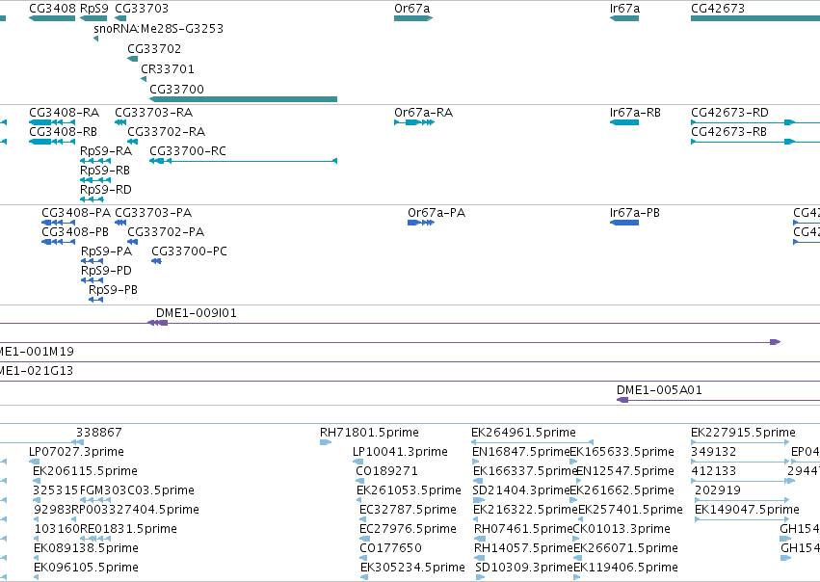Choose the RpS9-PB protein label

pos(113,290)
